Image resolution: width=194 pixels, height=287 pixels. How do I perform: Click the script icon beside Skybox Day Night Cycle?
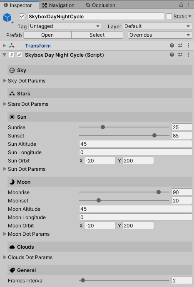(x=12, y=55)
